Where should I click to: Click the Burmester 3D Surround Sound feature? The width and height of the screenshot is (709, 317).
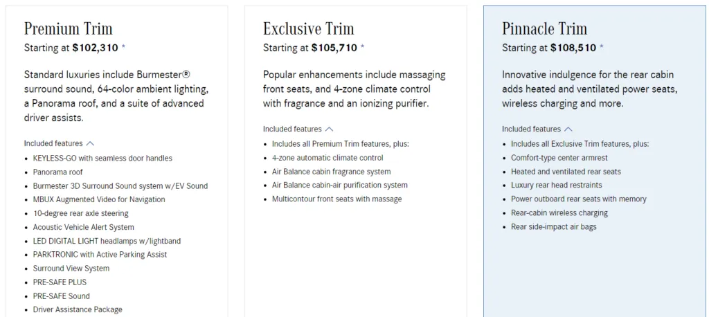coord(120,186)
